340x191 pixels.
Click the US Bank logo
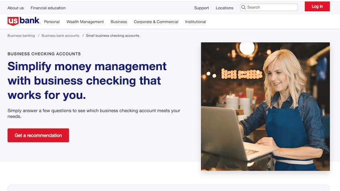[x=24, y=21]
